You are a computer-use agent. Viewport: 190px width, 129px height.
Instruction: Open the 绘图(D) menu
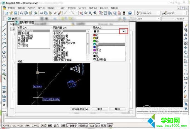click(x=71, y=8)
